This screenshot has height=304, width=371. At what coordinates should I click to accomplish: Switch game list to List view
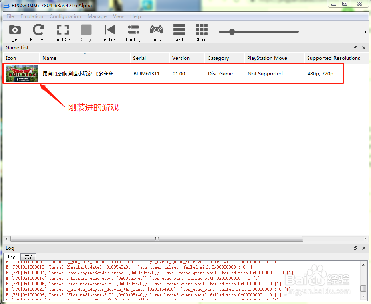pos(179,33)
